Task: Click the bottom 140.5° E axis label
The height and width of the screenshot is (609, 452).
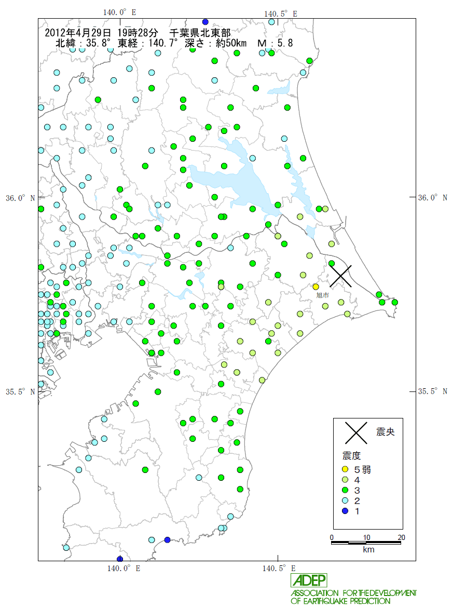Action: [279, 568]
